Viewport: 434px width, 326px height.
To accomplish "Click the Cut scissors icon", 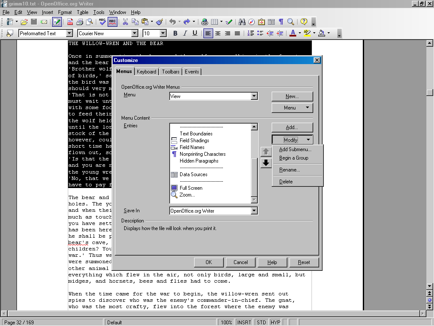I will pyautogui.click(x=125, y=22).
